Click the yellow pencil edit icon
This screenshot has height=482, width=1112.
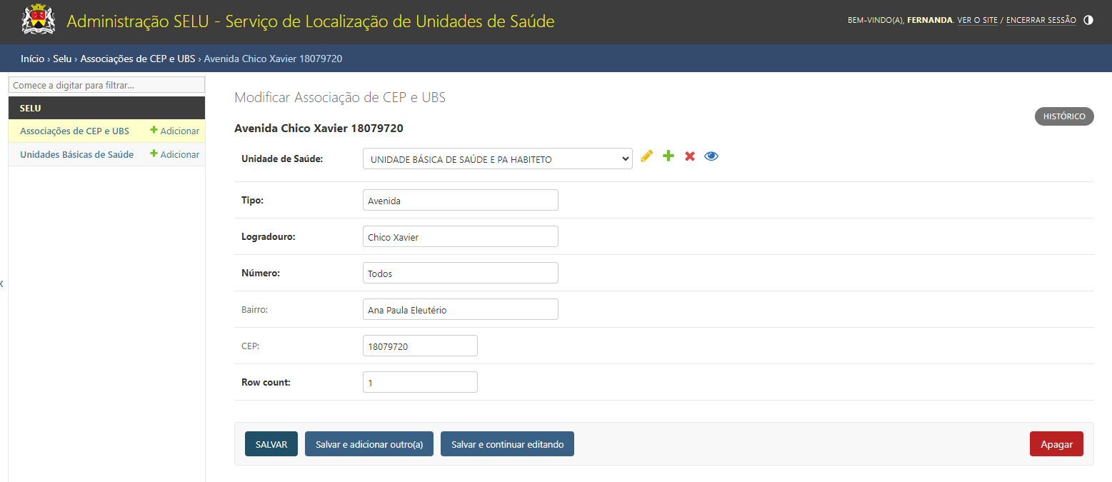click(647, 156)
